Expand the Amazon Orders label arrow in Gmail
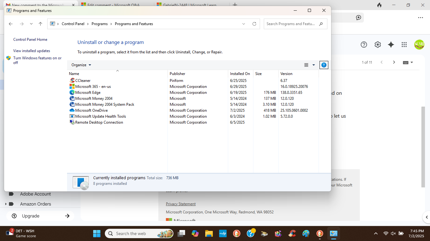 click(6, 204)
